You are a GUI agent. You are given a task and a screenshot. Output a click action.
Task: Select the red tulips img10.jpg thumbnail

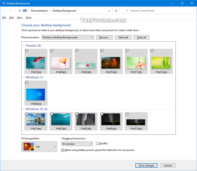tap(111, 63)
